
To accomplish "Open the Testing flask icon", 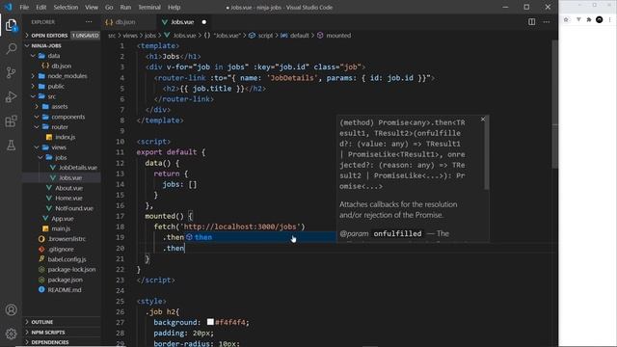I will tap(11, 146).
